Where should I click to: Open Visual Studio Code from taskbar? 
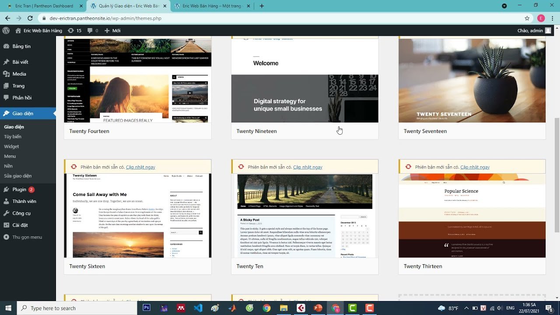(198, 308)
